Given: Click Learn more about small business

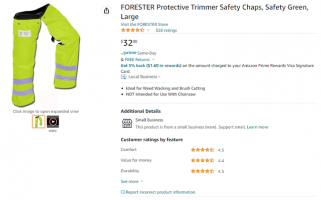Looking at the screenshot, I should (x=257, y=127).
